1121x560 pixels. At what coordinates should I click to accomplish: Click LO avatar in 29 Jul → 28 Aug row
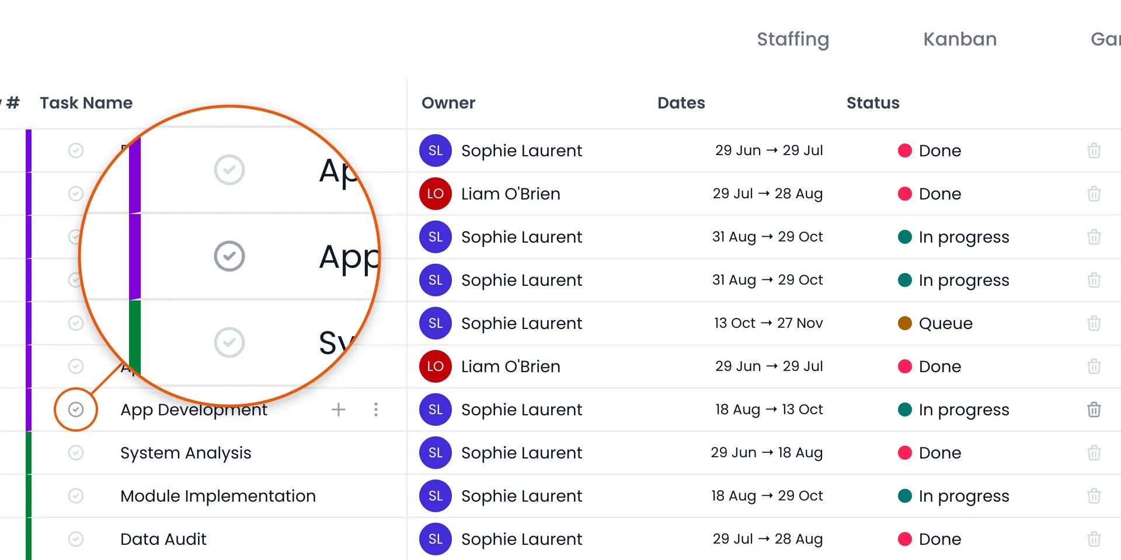436,194
